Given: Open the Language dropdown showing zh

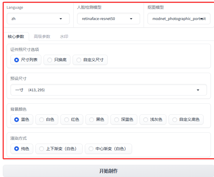Looking at the screenshot, I should coord(38,19).
